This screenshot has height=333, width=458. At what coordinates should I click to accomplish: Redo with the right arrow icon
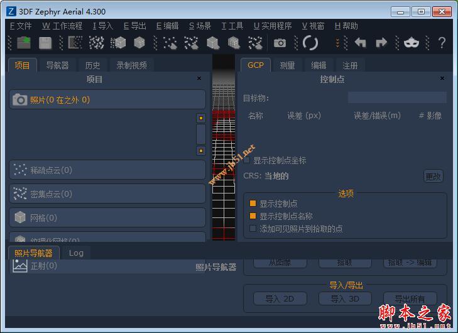point(381,43)
